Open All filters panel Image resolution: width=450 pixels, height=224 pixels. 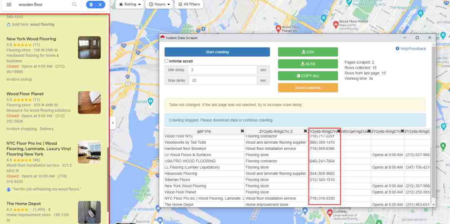[189, 4]
